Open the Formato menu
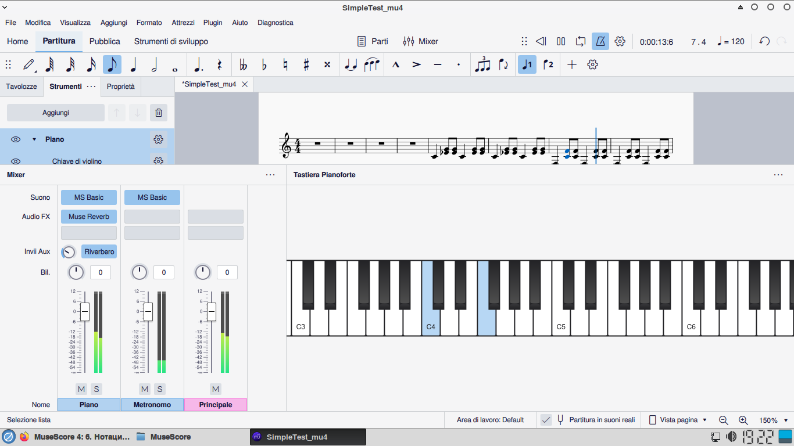The width and height of the screenshot is (794, 446). 149,23
